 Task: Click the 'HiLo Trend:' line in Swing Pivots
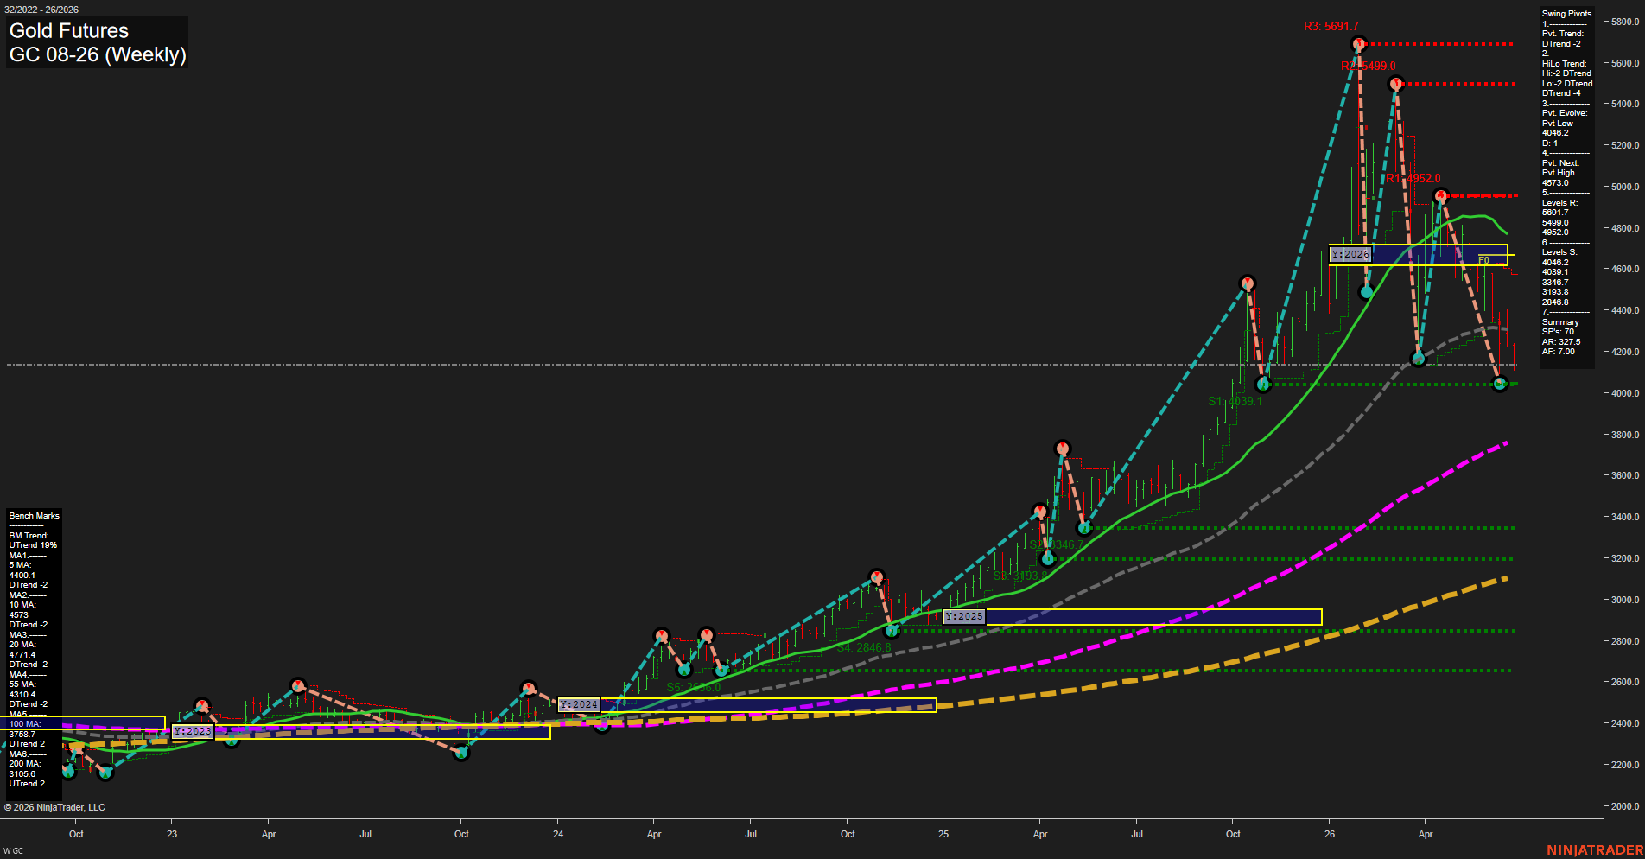[1564, 64]
